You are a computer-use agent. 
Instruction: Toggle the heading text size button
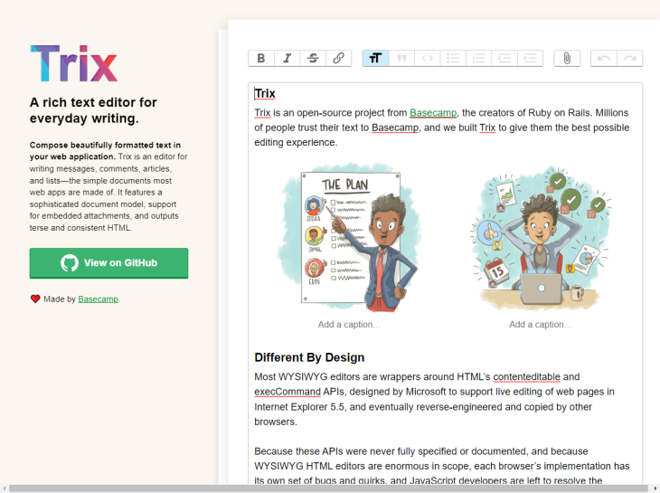tap(375, 58)
